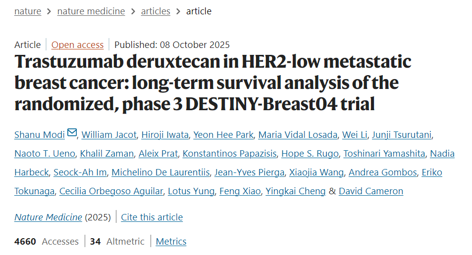The height and width of the screenshot is (255, 472).
Task: Click the email envelope icon beside Shanu Modi
Action: 72,133
